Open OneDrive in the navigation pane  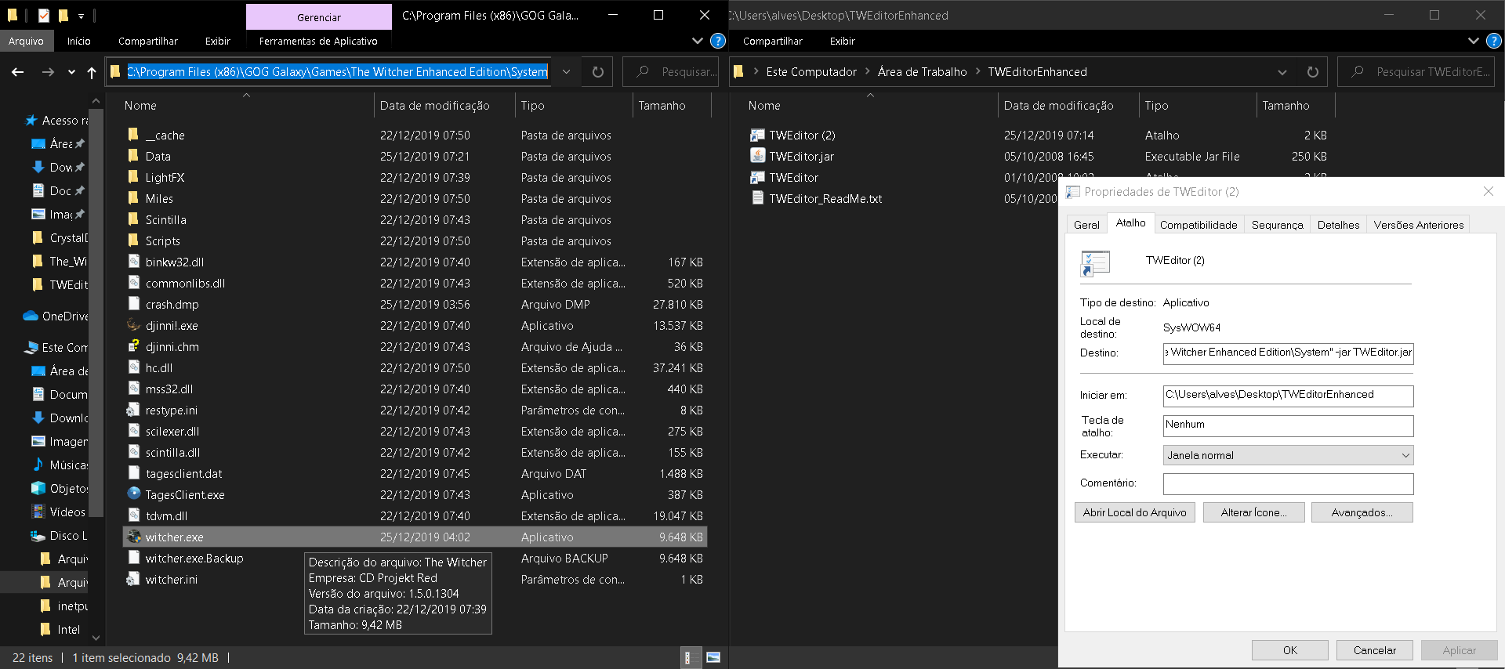pos(56,316)
